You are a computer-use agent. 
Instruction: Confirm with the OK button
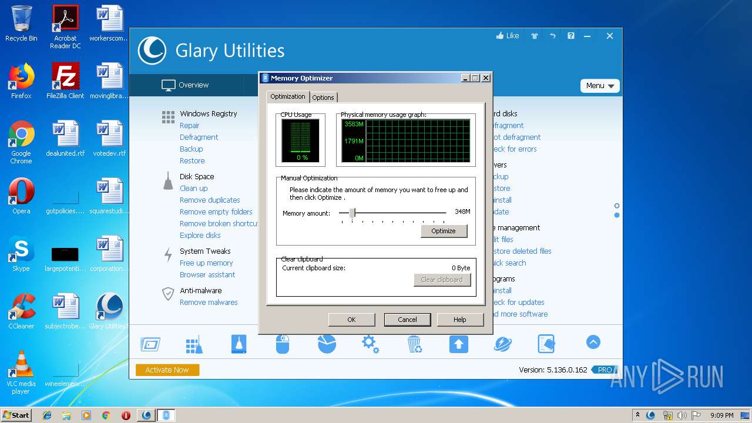coord(351,320)
